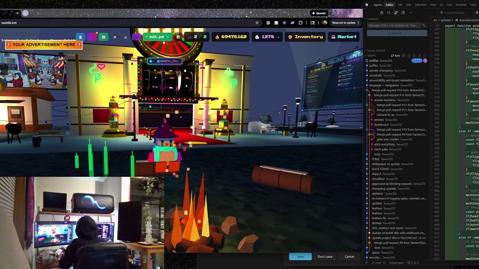Screen dimensions: 479x269
Task: Open the Commit button dropdown arrow
Action: pyautogui.click(x=424, y=33)
